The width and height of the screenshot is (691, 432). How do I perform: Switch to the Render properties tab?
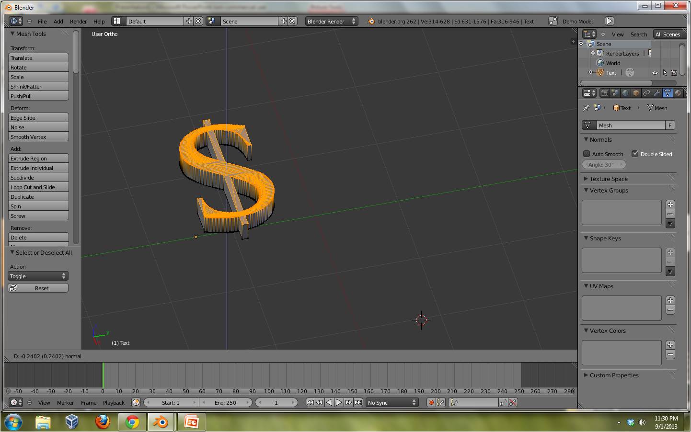pos(604,93)
